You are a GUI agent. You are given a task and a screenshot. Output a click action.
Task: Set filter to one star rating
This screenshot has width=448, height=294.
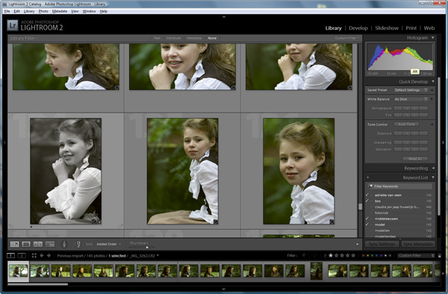point(331,255)
